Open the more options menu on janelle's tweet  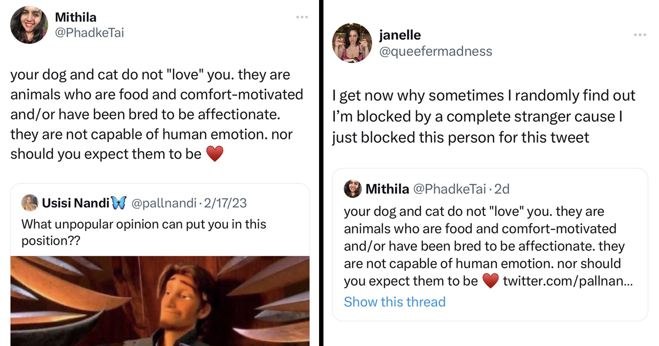coord(639,35)
